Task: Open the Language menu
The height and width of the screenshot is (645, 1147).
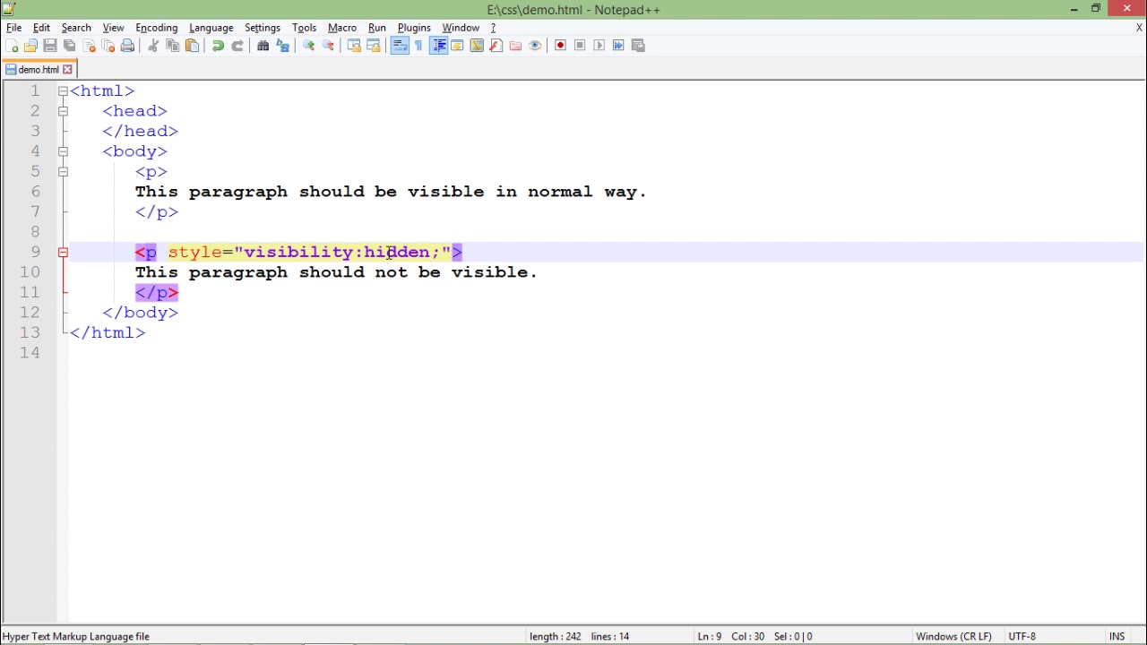Action: coord(211,28)
